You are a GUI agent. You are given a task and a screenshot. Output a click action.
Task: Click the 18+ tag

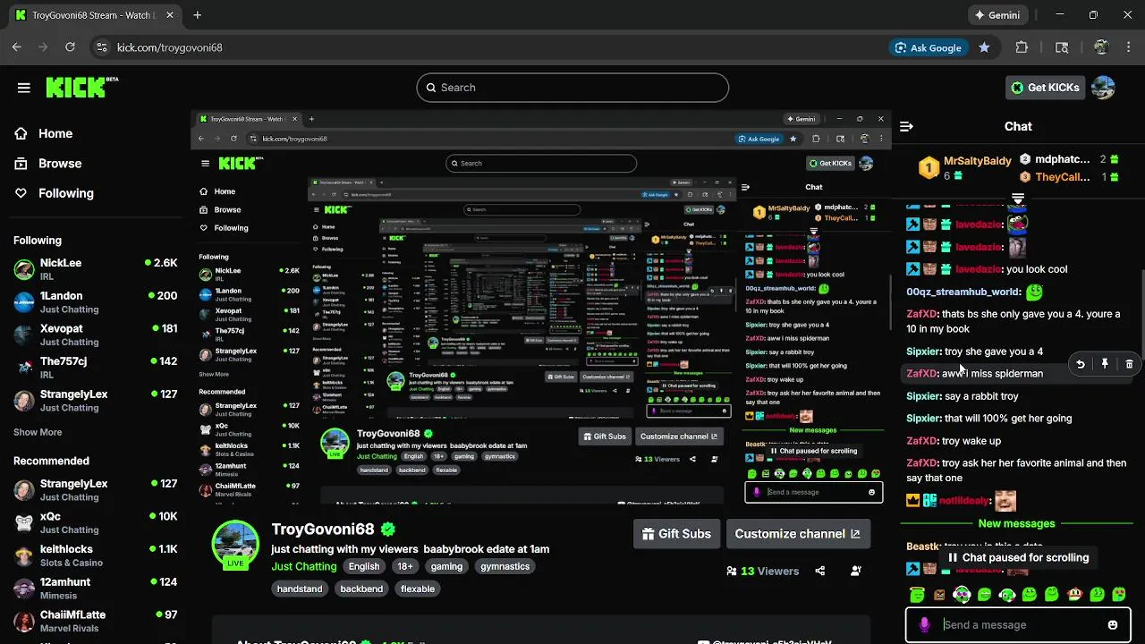click(405, 566)
